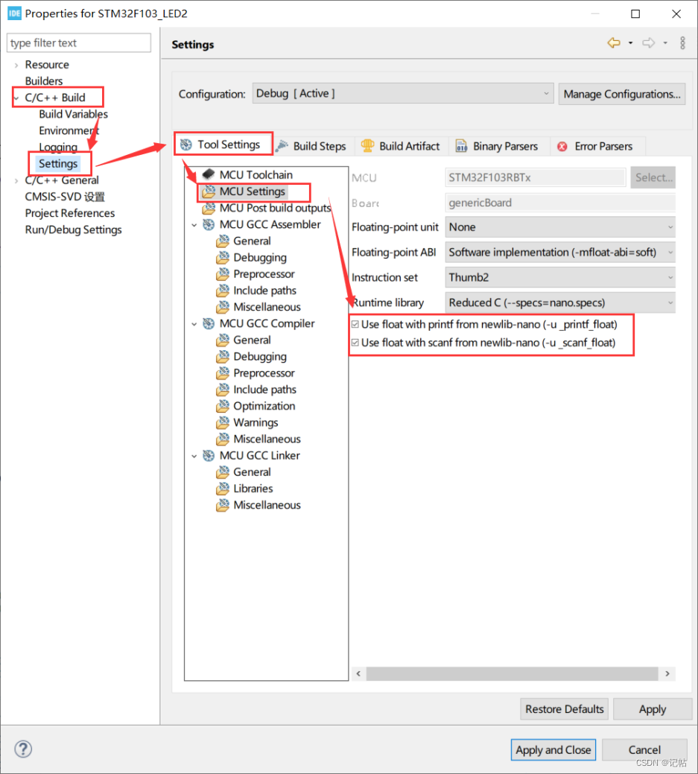Open back history dropdown arrow
The height and width of the screenshot is (774, 698).
(x=630, y=43)
